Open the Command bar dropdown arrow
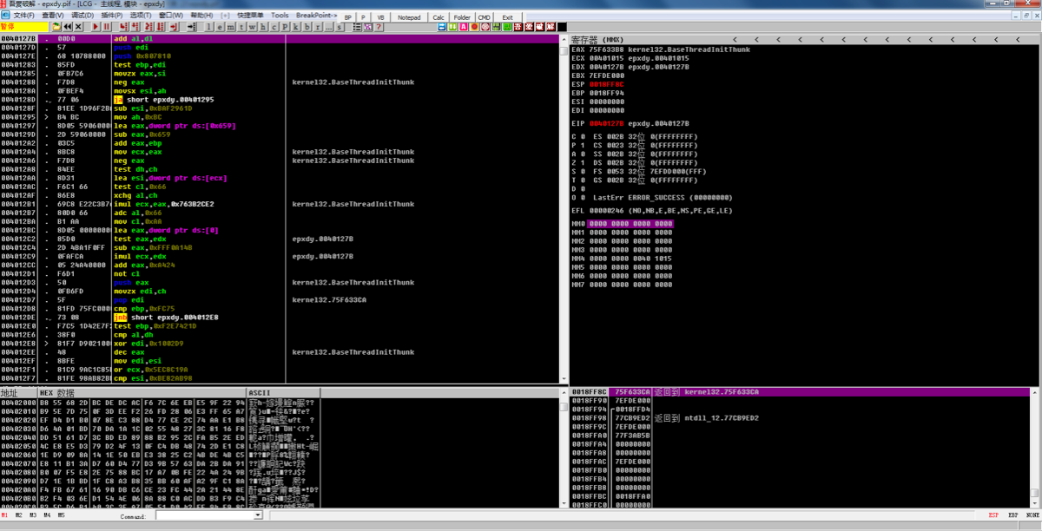This screenshot has width=1042, height=531. coord(258,515)
